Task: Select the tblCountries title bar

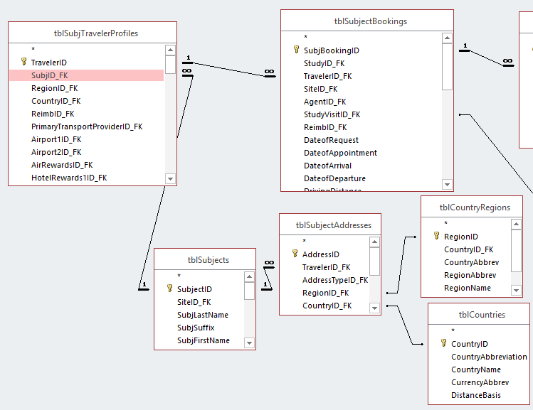Action: click(x=479, y=314)
